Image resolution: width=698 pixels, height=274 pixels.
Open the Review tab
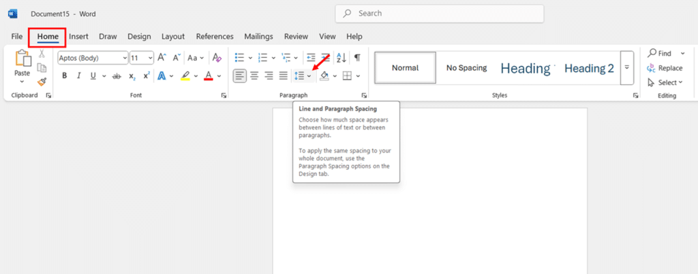(x=296, y=37)
